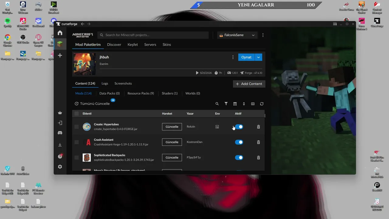Screen dimensions: 389x219
Task: Open the Servers tab
Action: pos(150,44)
